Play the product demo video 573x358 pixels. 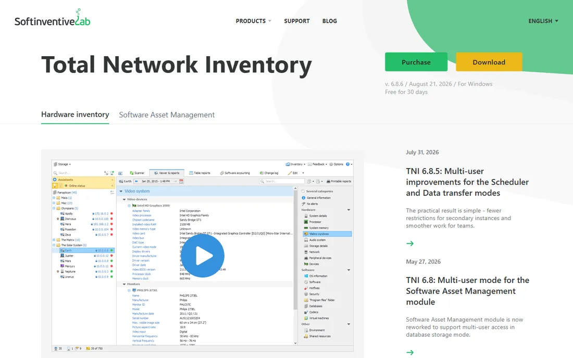coord(203,255)
